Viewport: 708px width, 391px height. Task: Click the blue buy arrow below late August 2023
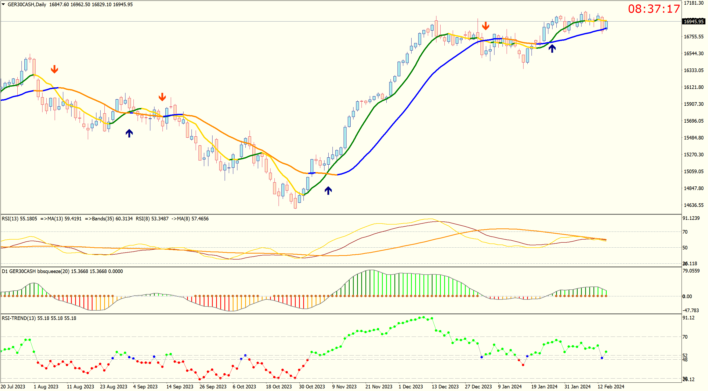pyautogui.click(x=129, y=133)
